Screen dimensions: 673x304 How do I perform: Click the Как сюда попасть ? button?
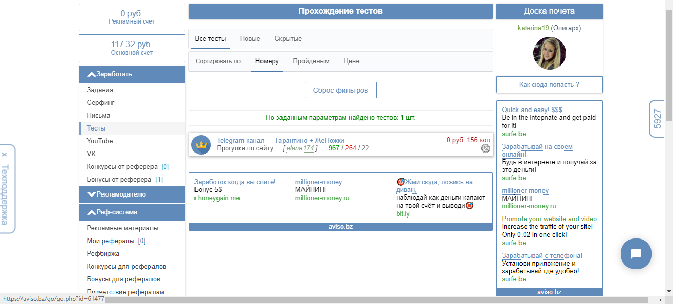tap(550, 85)
